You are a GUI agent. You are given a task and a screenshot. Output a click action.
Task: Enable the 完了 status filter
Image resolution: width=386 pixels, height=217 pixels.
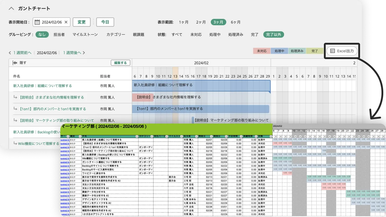[254, 34]
